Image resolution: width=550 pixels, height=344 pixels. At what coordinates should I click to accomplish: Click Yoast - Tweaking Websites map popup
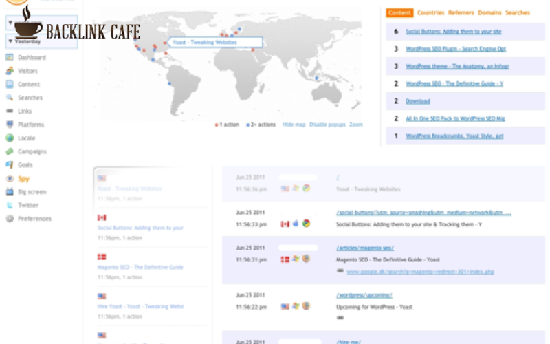coord(215,42)
